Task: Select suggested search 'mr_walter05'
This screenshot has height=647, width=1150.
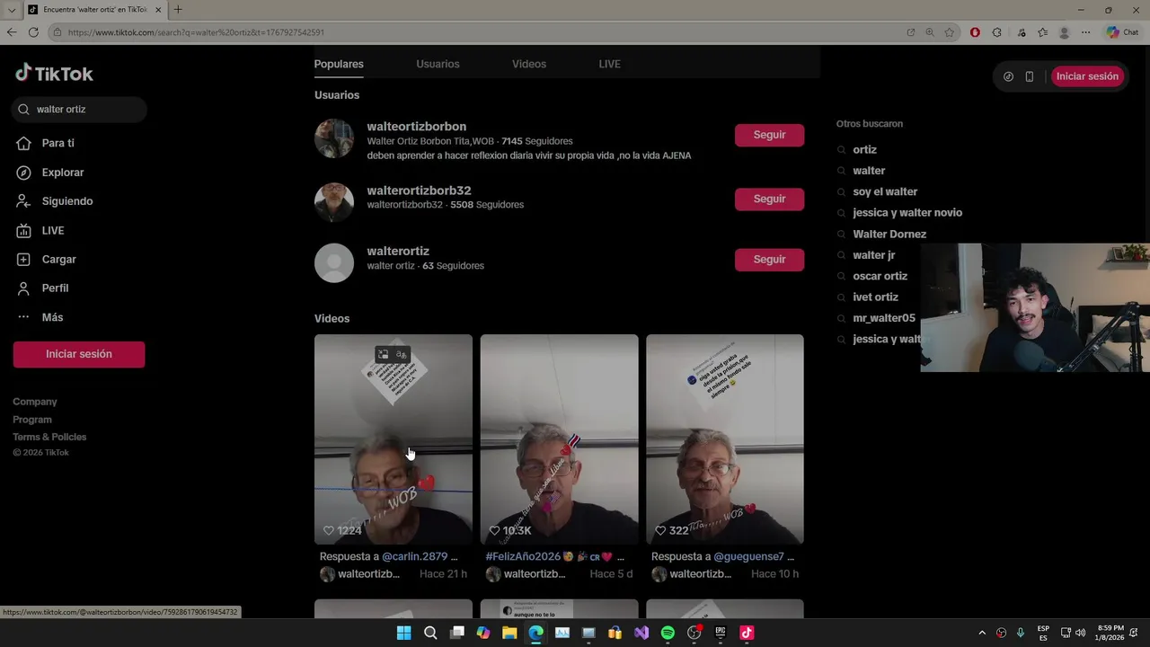Action: (x=884, y=318)
